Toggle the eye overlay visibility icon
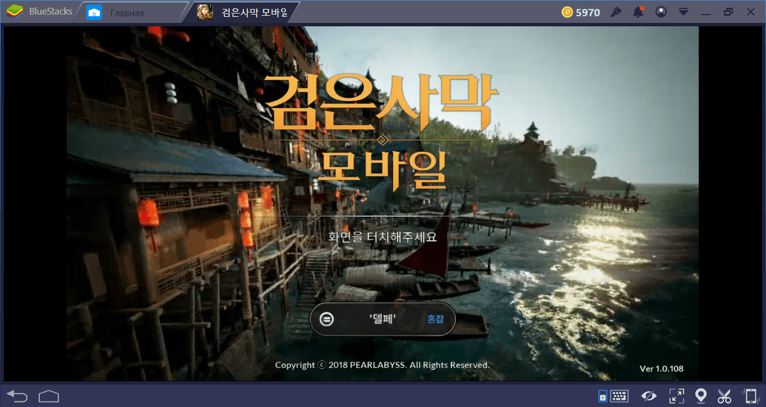The image size is (766, 407). click(649, 396)
